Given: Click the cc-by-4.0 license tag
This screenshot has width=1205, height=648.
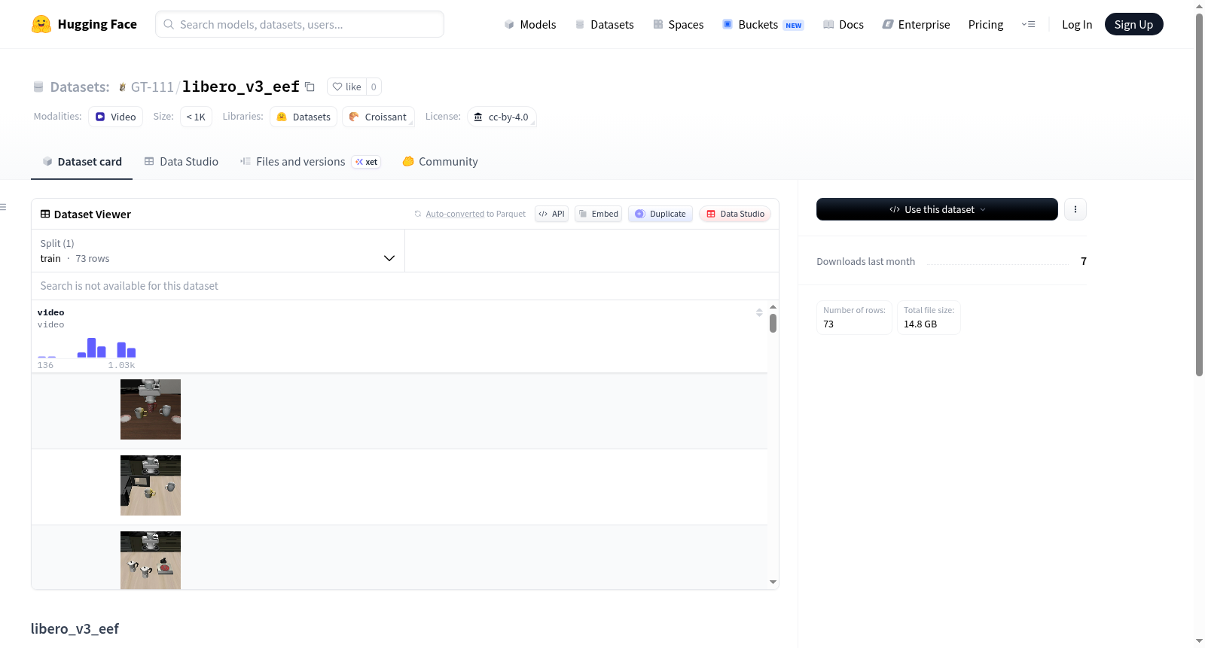Looking at the screenshot, I should click(x=502, y=117).
